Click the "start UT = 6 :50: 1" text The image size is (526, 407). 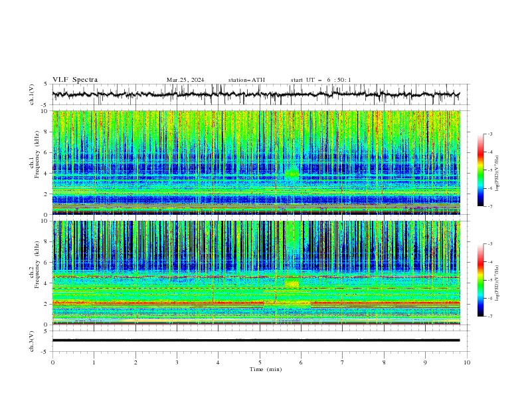(321, 80)
